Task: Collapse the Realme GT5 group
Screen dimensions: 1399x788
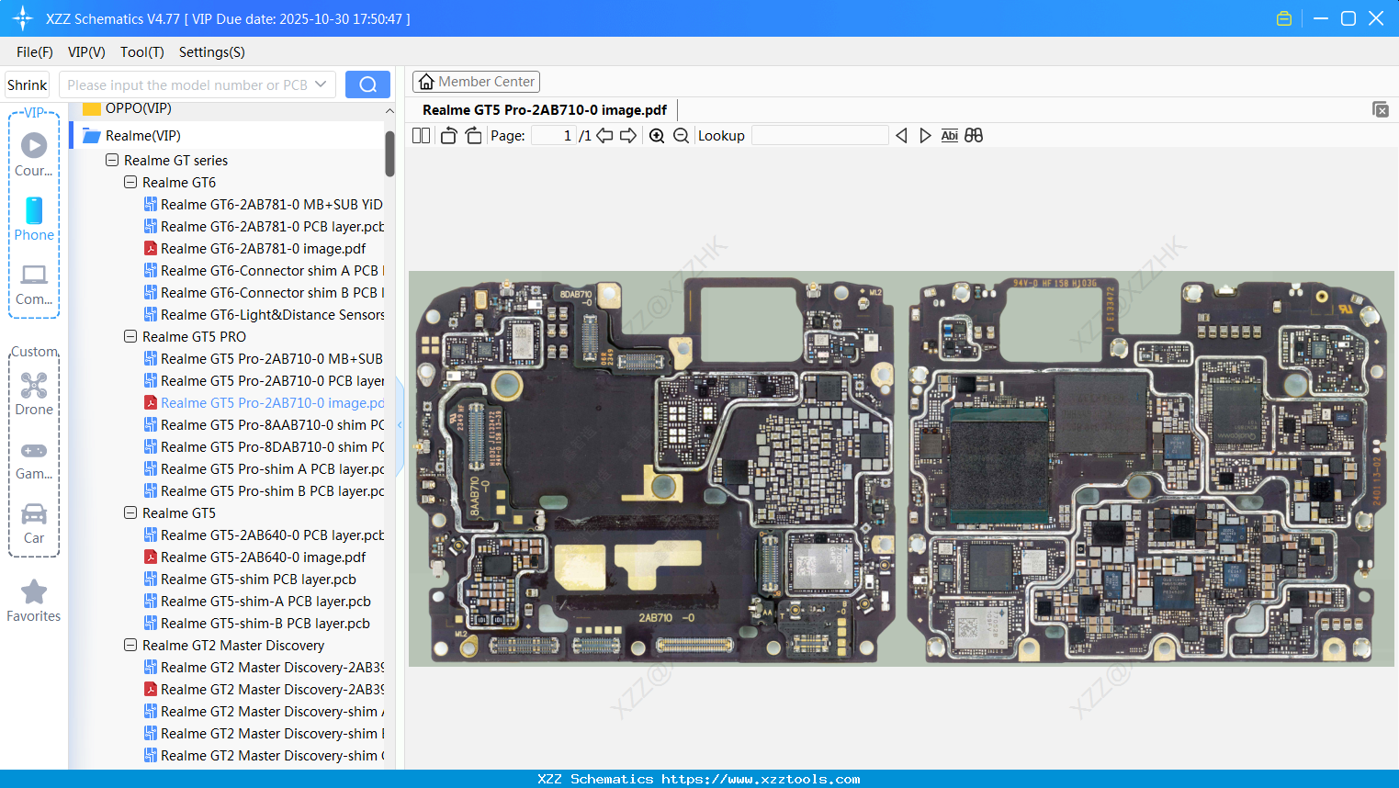Action: click(130, 512)
